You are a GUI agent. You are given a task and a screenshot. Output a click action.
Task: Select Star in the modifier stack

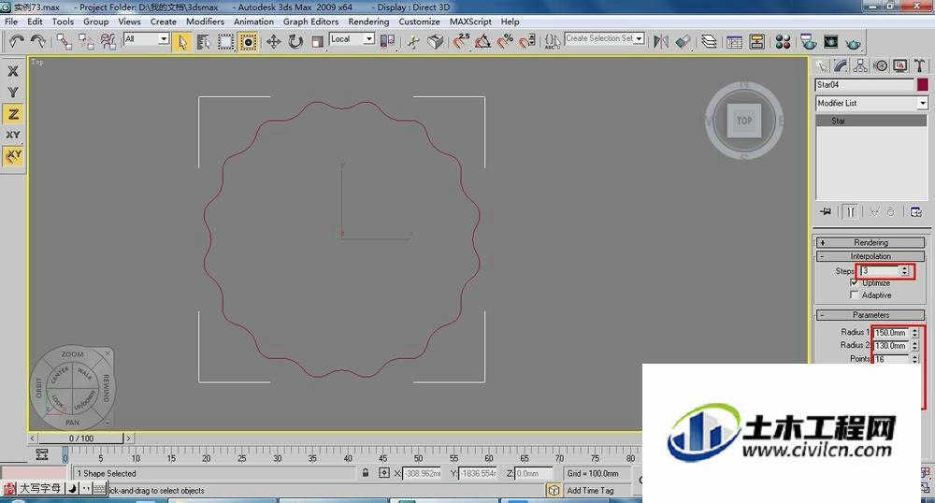(x=871, y=121)
